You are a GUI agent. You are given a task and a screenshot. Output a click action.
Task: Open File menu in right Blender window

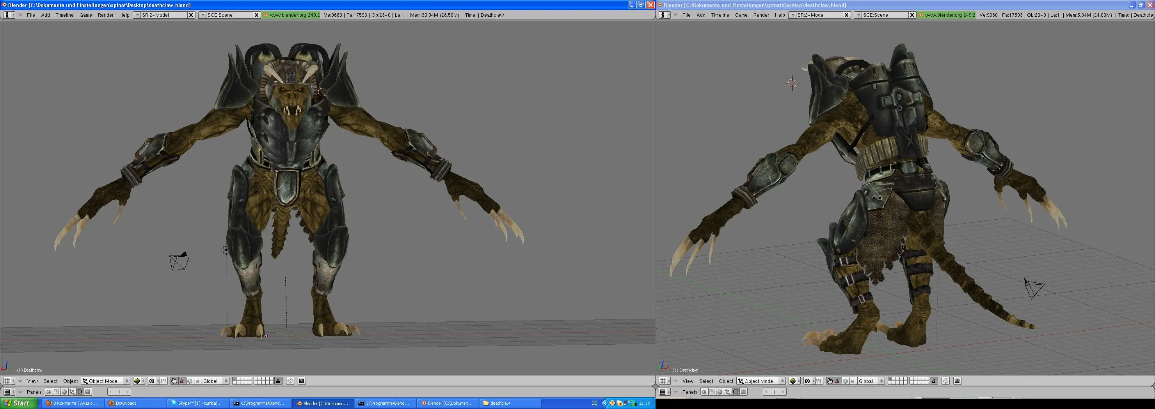point(686,15)
